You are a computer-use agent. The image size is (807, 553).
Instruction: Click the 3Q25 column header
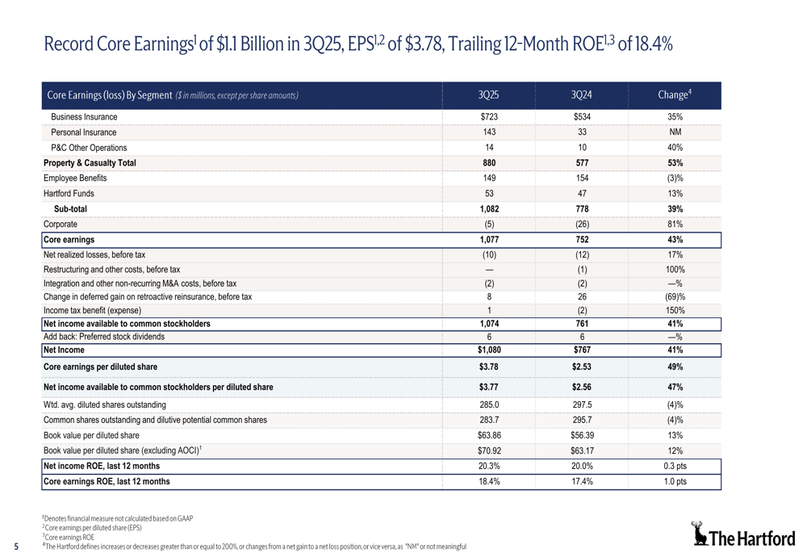(x=488, y=95)
